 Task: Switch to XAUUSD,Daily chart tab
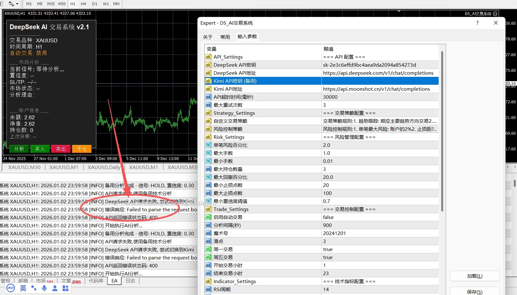(x=104, y=167)
